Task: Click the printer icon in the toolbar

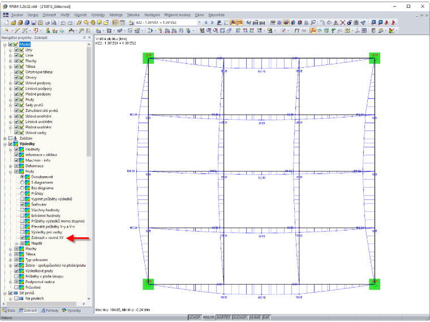Action: [x=48, y=23]
